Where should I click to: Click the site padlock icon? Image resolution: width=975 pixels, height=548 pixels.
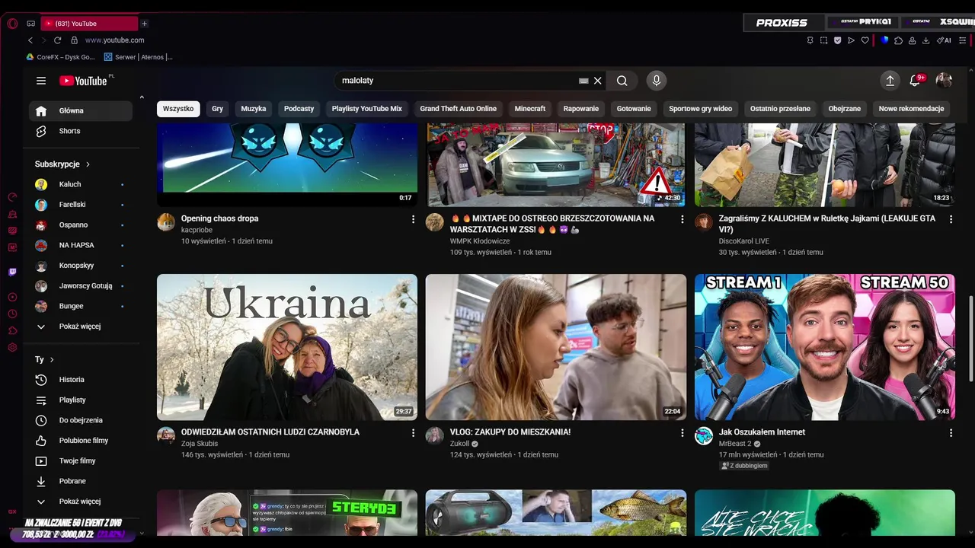pyautogui.click(x=75, y=40)
